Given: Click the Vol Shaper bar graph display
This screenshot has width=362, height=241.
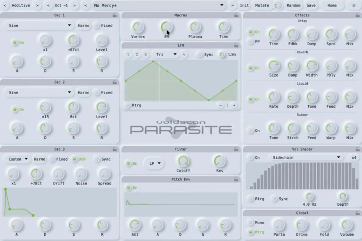Looking at the screenshot, I should tap(302, 176).
